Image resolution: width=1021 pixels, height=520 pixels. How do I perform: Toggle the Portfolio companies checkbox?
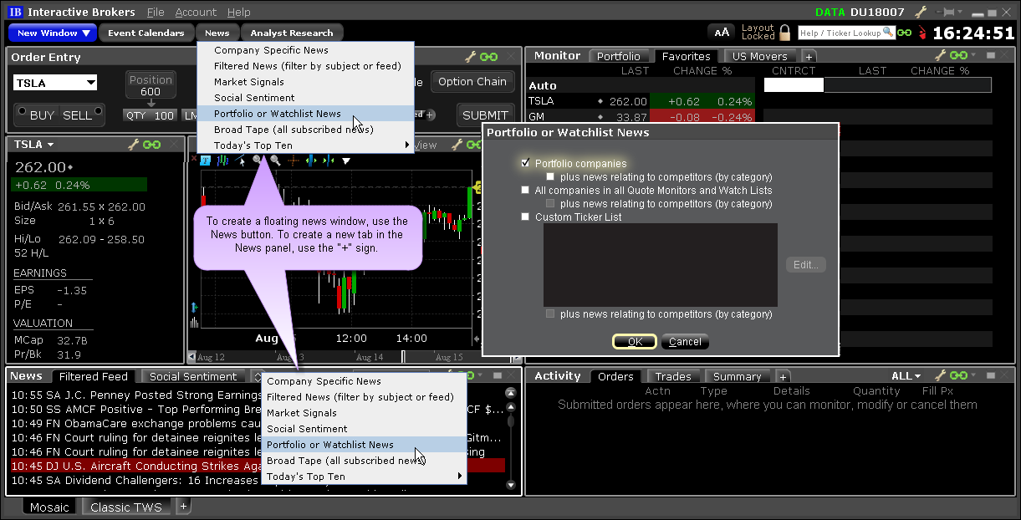[x=525, y=163]
